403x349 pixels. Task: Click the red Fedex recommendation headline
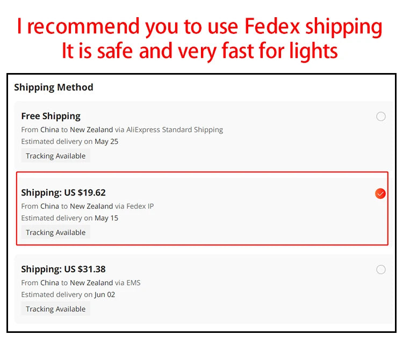[x=199, y=27]
